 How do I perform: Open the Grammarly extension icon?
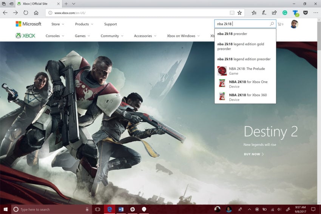coord(285,13)
